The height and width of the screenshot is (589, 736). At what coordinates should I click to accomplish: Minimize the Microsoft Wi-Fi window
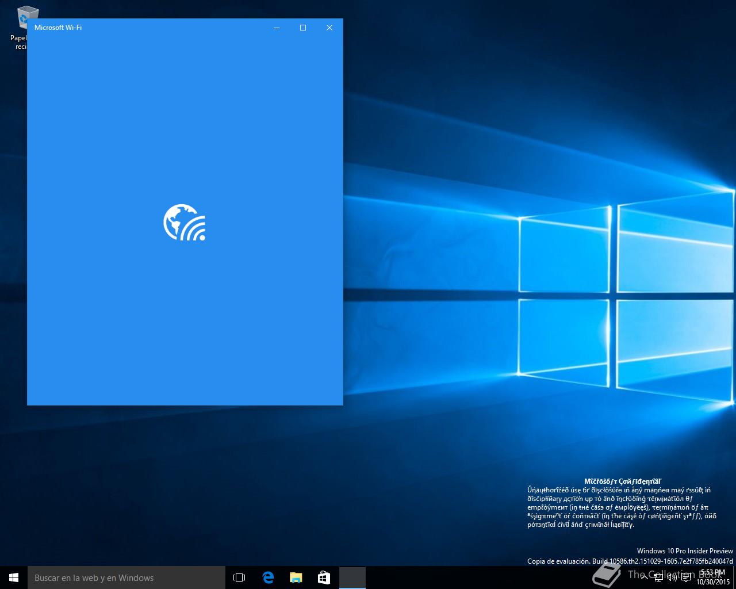click(x=277, y=28)
